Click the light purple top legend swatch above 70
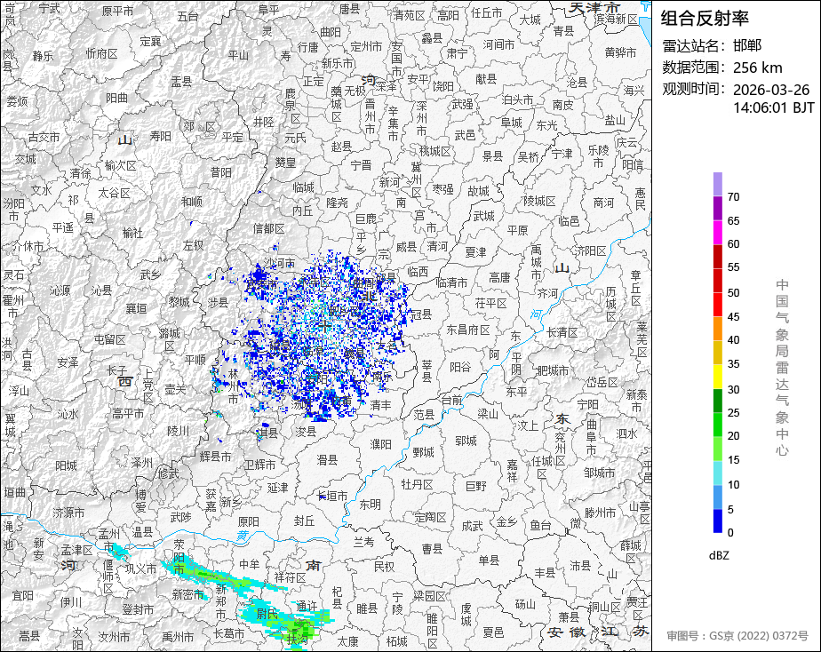The width and height of the screenshot is (821, 652). [x=718, y=184]
